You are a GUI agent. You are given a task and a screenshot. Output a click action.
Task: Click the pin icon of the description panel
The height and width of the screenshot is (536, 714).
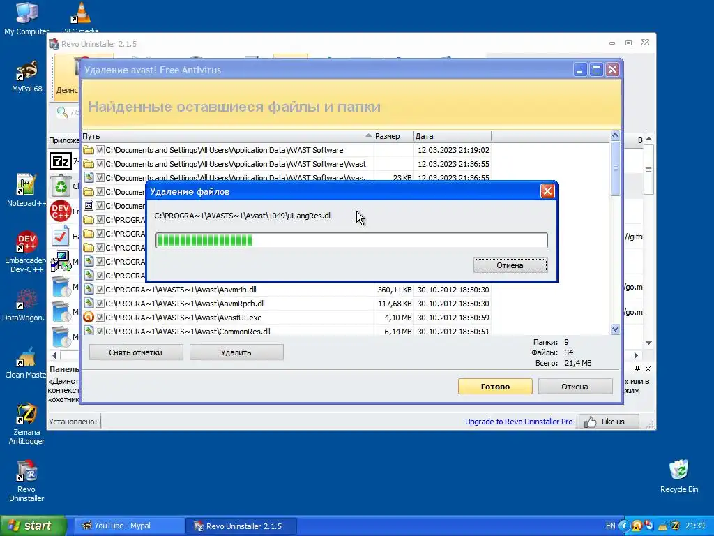click(637, 368)
